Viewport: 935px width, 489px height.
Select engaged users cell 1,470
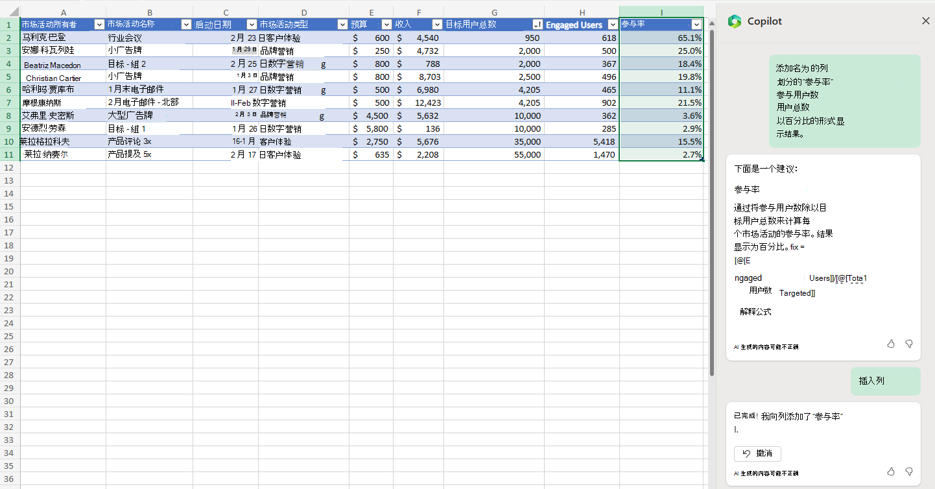coord(582,154)
